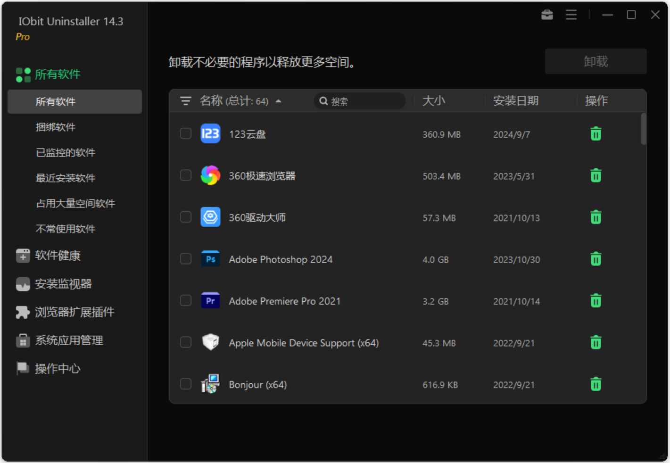Open 浏览器扩展插件 section
Viewport: 670px width, 463px height.
pyautogui.click(x=74, y=312)
